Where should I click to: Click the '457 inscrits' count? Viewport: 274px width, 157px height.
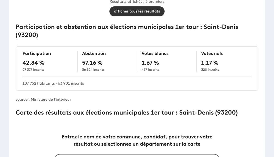point(150,70)
